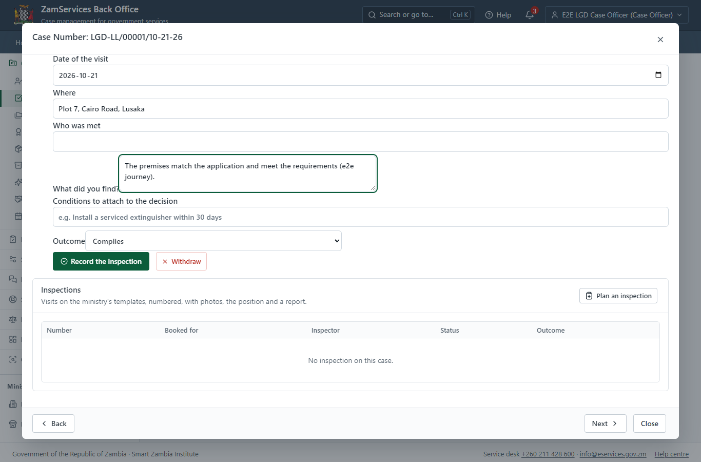Click the lifebuoy icon in background sidebar

pyautogui.click(x=13, y=299)
